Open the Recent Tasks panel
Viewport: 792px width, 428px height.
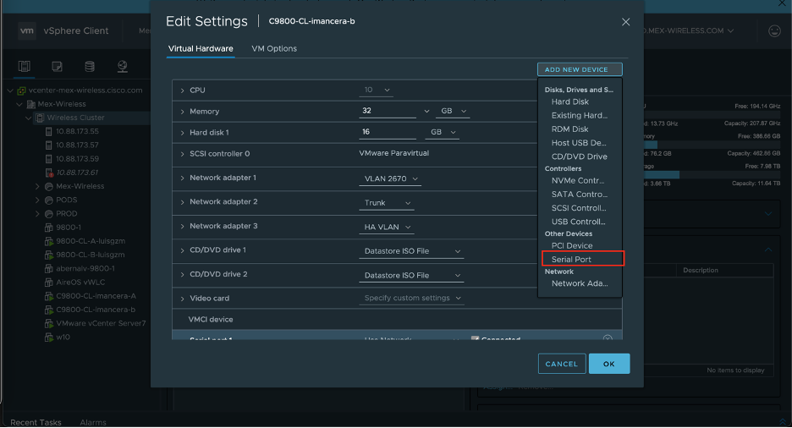[x=36, y=422]
